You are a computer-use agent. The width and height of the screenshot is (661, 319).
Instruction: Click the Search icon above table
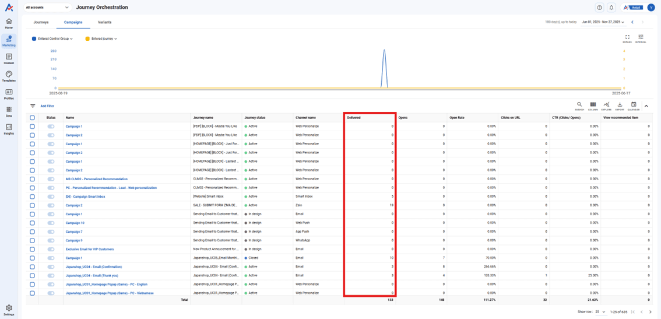coord(579,106)
